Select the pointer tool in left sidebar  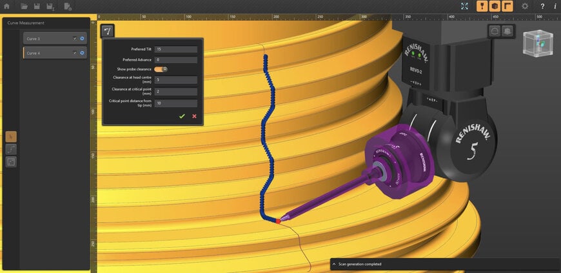pos(11,137)
